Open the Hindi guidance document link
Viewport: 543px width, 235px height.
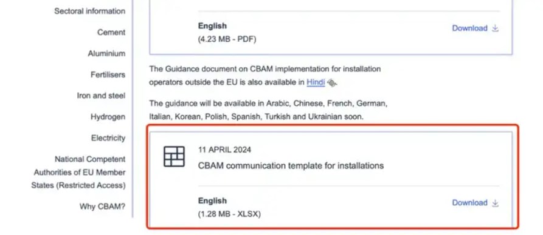click(316, 82)
